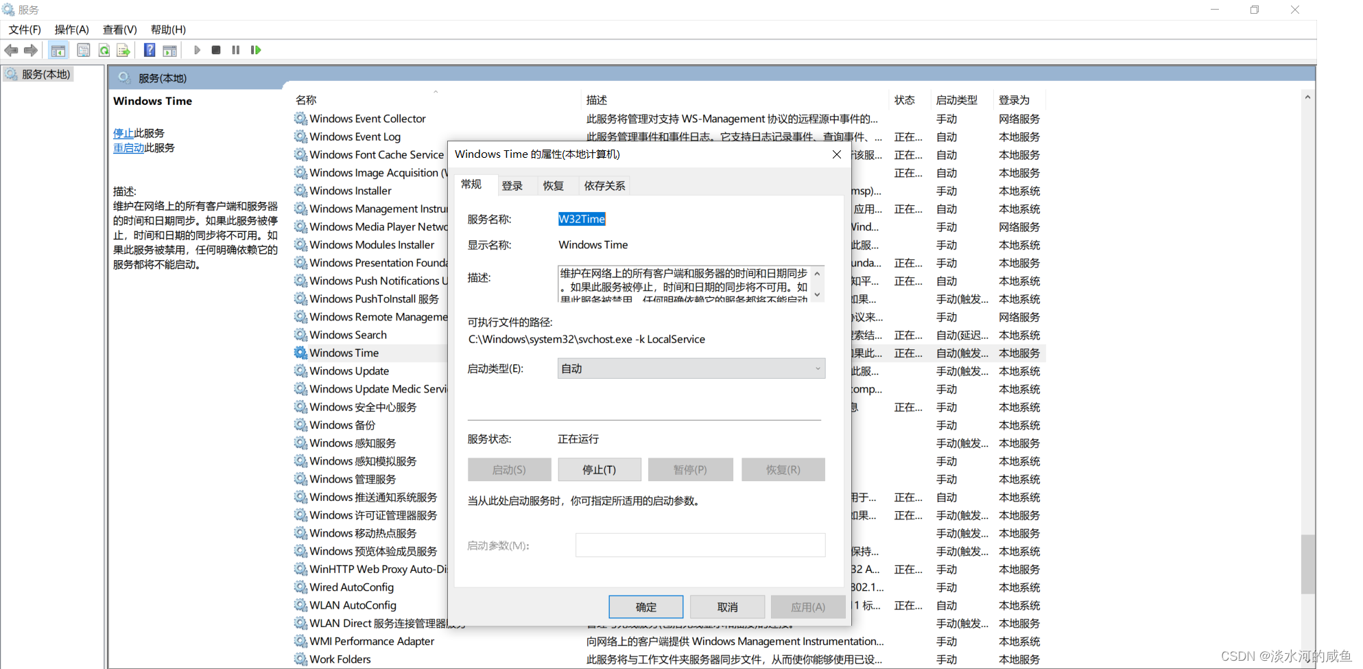1363x669 pixels.
Task: Click 停止(T) button in dialog
Action: pos(600,470)
